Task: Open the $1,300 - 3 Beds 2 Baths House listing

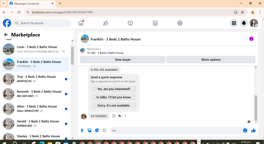Action: [x=105, y=53]
